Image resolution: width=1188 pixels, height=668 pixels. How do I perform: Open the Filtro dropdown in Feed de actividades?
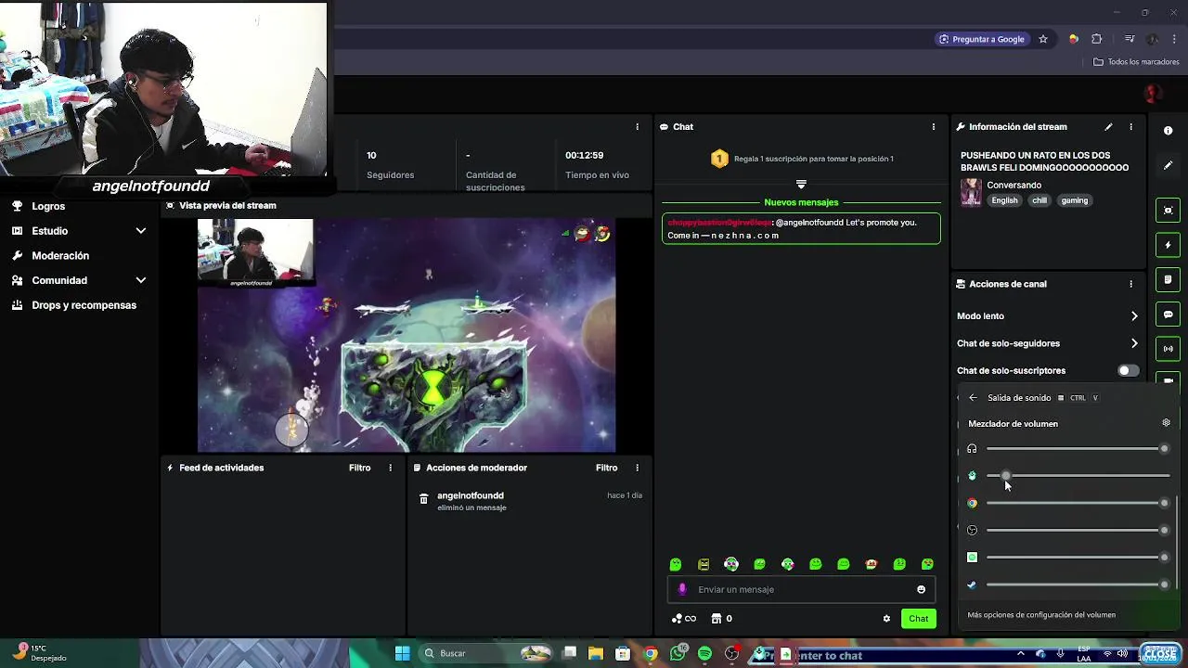(360, 468)
